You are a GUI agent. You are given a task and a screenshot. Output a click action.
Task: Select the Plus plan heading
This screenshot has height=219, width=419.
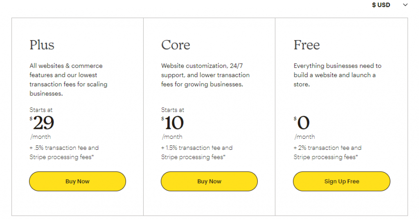[42, 45]
